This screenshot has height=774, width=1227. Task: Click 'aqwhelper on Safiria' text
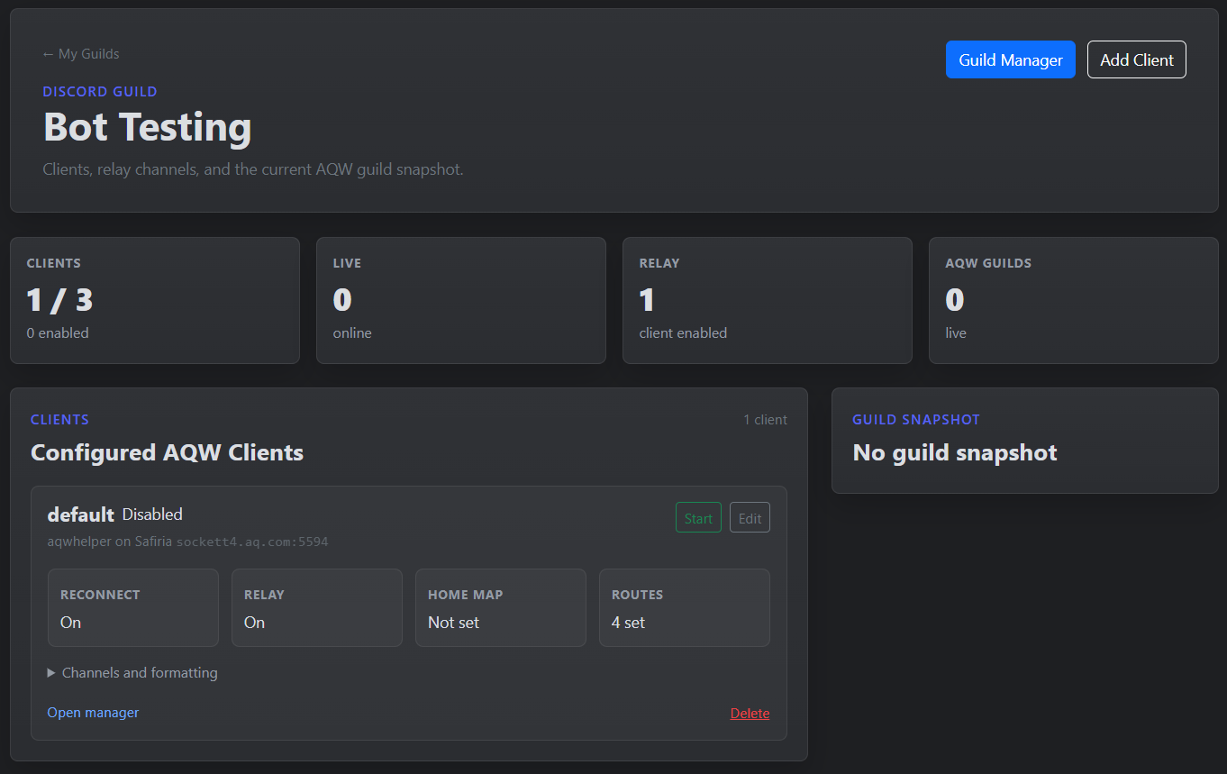(x=109, y=542)
